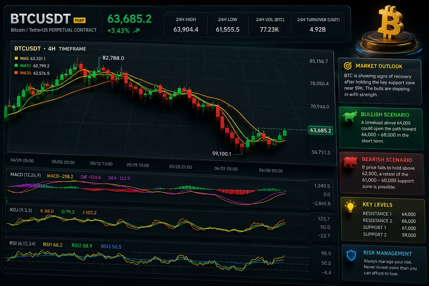
Task: Click the PERP badge next to BTCUSDT
Action: (x=80, y=20)
